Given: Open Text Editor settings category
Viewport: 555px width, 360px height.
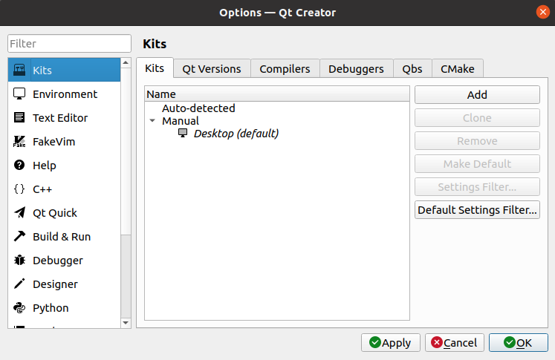Looking at the screenshot, I should pos(65,117).
